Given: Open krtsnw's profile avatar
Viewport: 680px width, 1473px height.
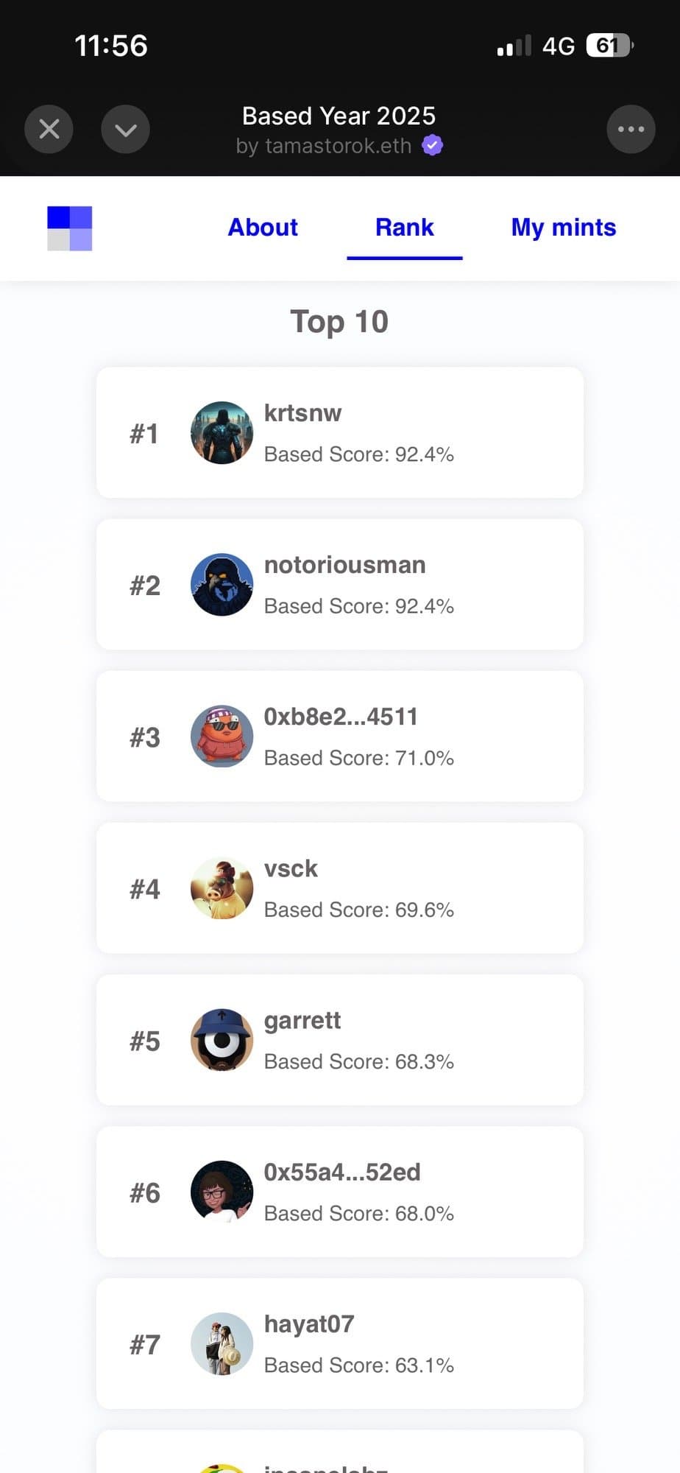Looking at the screenshot, I should click(x=222, y=433).
